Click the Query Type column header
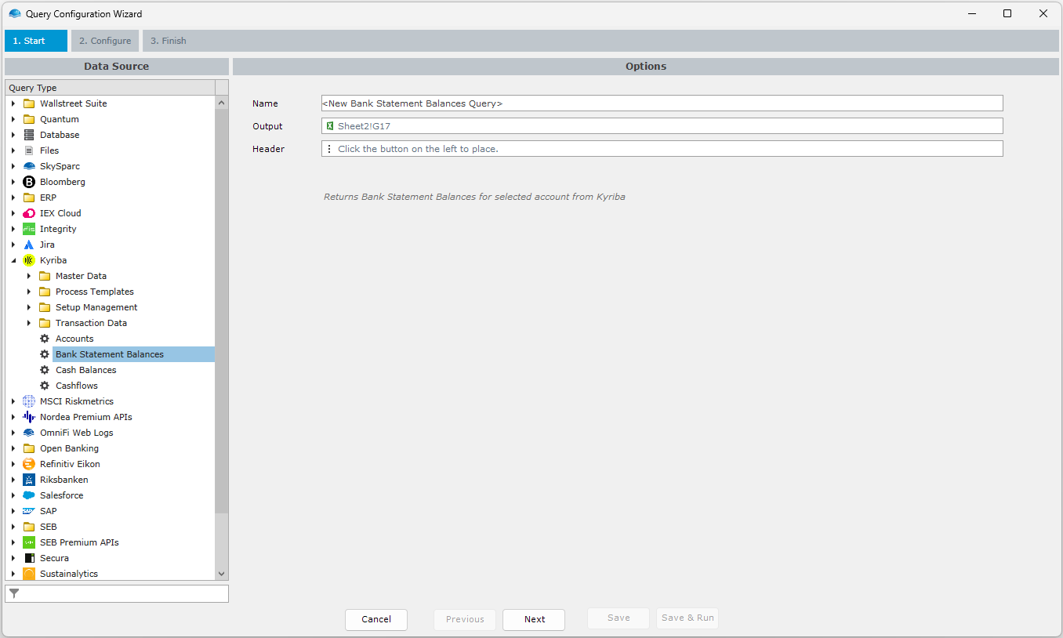This screenshot has height=638, width=1063. (110, 88)
